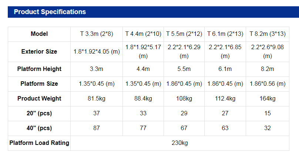Click the Platform Height row label
The height and width of the screenshot is (156, 299).
(39, 69)
